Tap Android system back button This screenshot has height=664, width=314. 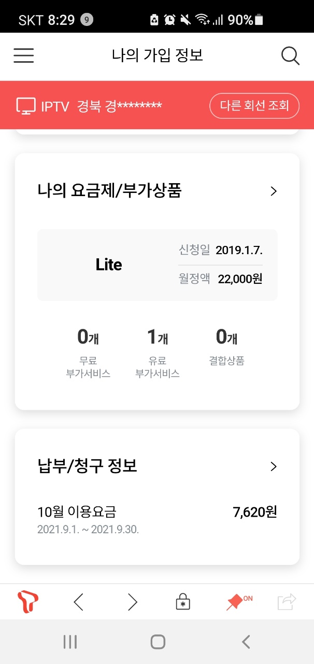point(246,642)
